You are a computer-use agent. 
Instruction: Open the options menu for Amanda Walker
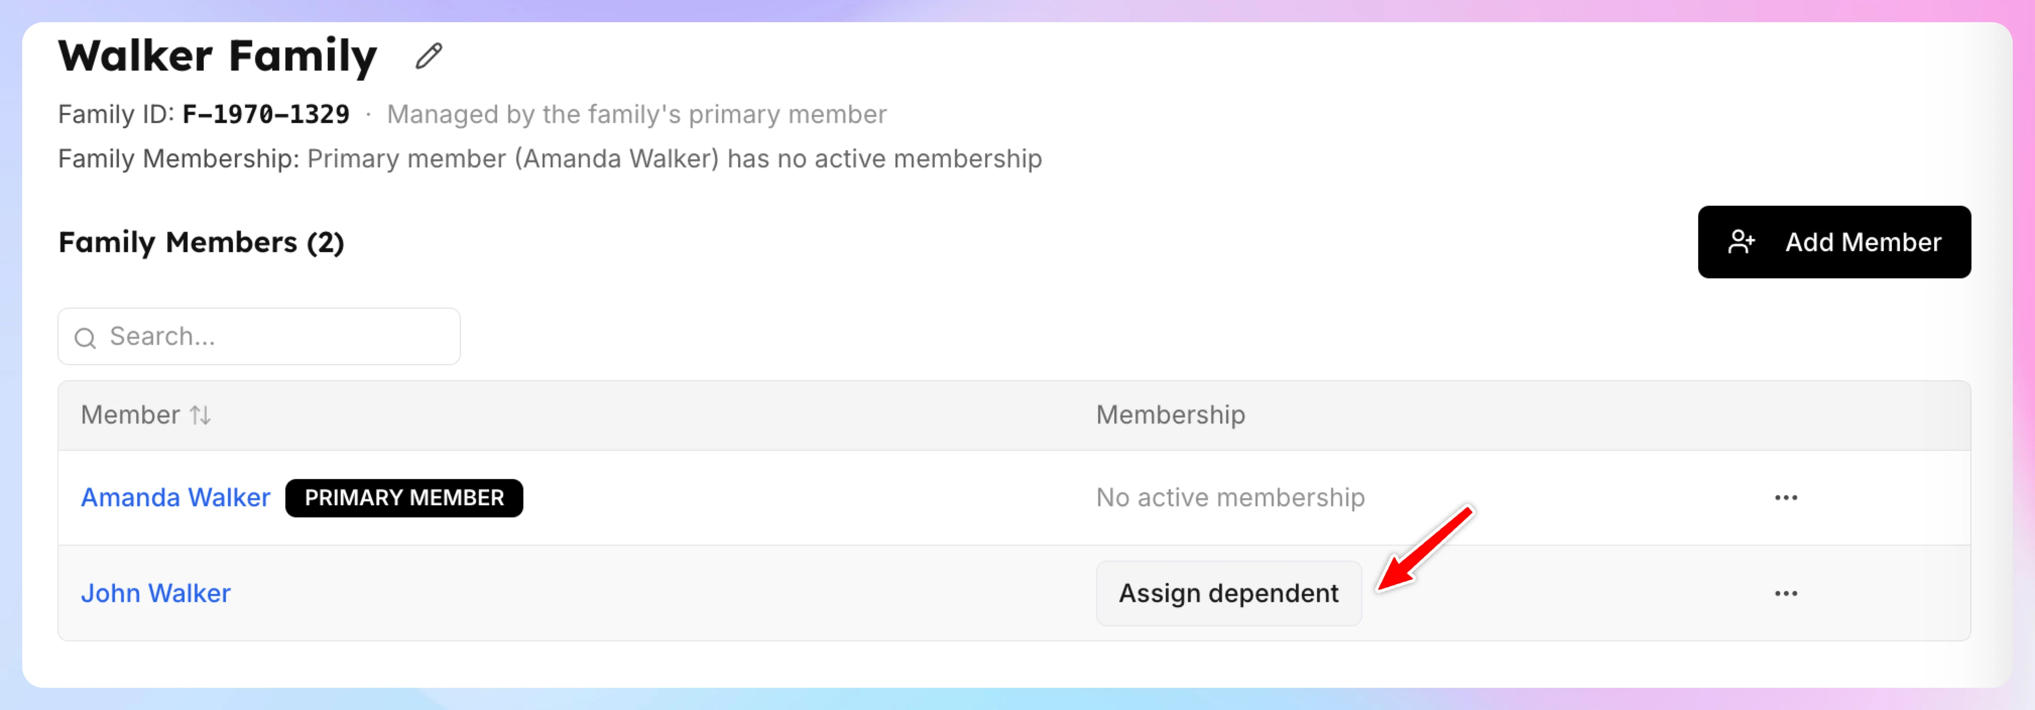tap(1785, 498)
